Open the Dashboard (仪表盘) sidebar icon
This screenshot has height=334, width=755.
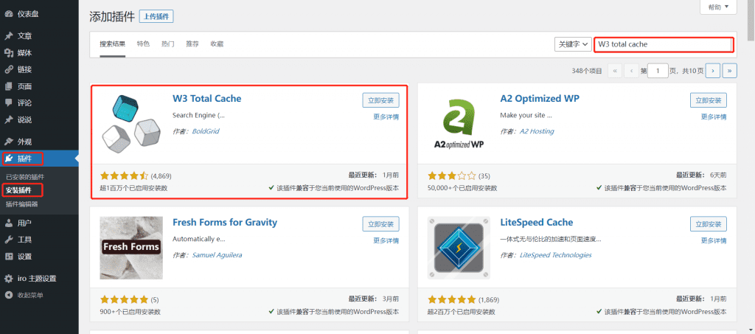point(9,14)
